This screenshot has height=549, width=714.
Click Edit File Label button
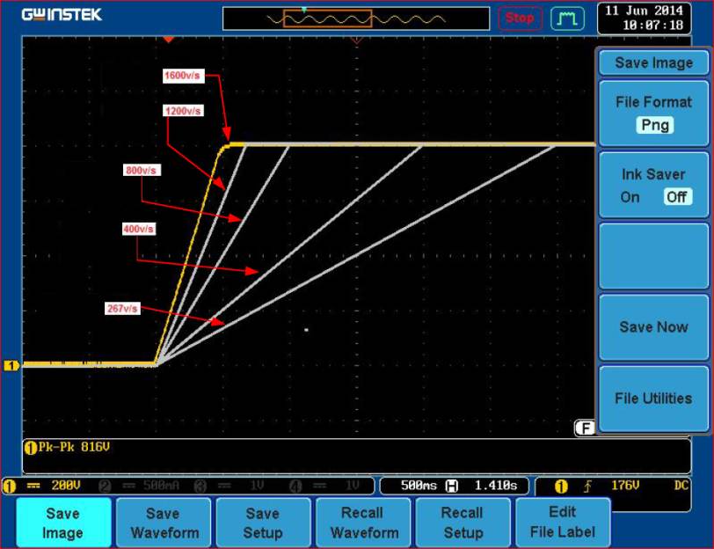coord(562,523)
